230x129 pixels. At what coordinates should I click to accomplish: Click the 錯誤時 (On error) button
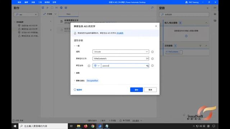(x=78, y=90)
